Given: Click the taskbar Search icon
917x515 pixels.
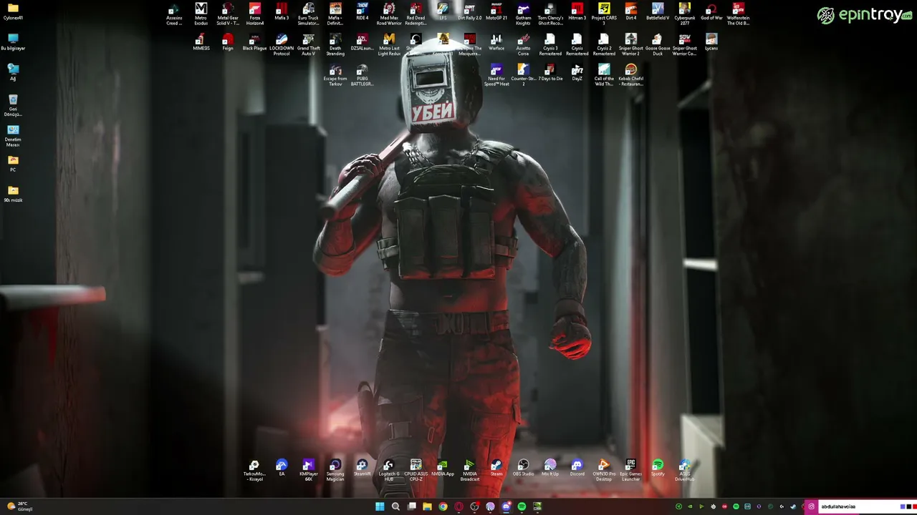Looking at the screenshot, I should (x=395, y=506).
